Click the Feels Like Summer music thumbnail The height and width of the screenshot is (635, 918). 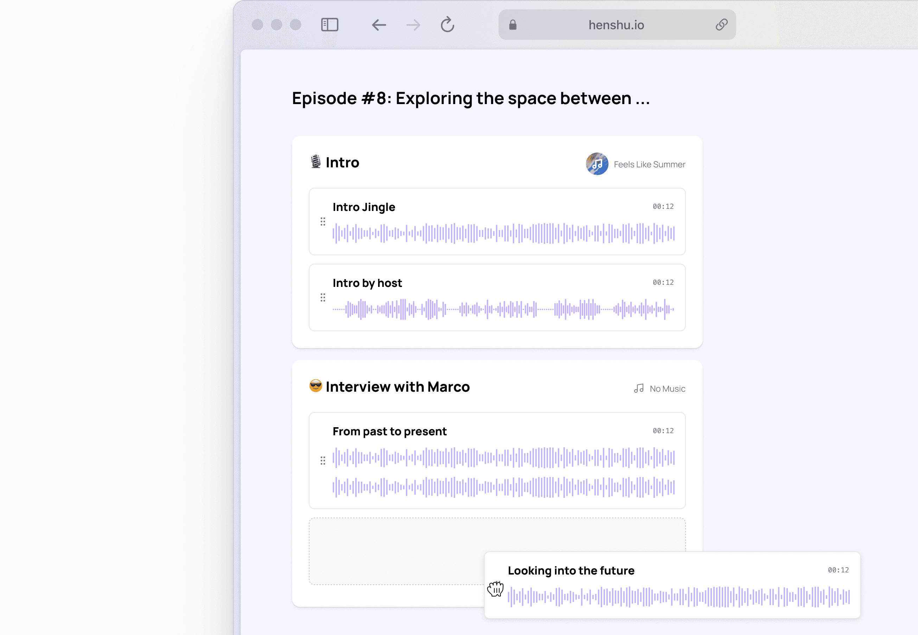coord(597,164)
